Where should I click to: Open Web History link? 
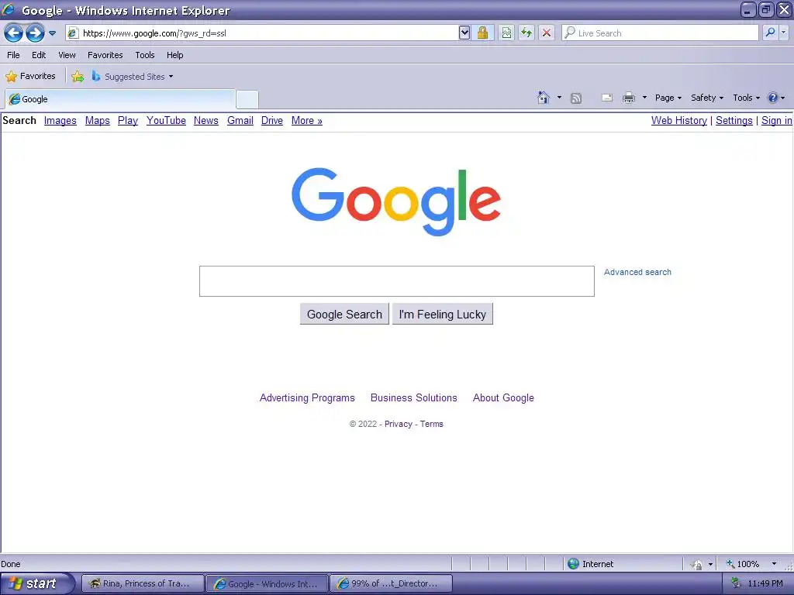679,120
